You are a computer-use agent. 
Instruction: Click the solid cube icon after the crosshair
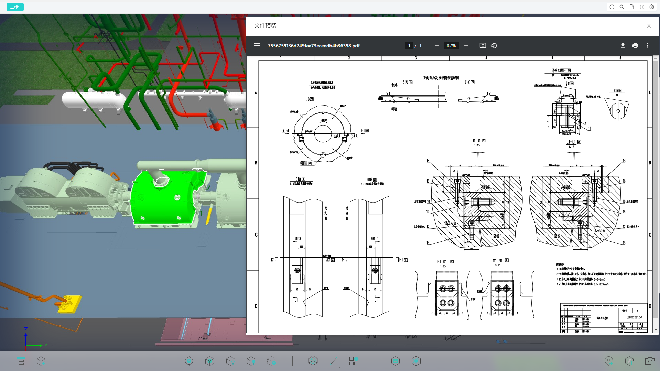coord(209,361)
